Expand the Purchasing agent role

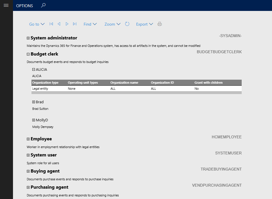28,187
